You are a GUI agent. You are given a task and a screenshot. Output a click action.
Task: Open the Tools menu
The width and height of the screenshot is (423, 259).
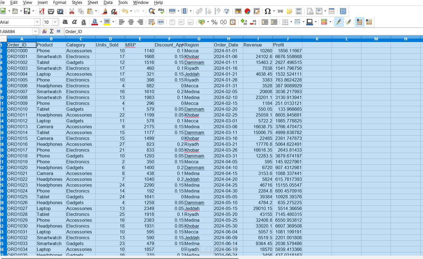pyautogui.click(x=123, y=3)
